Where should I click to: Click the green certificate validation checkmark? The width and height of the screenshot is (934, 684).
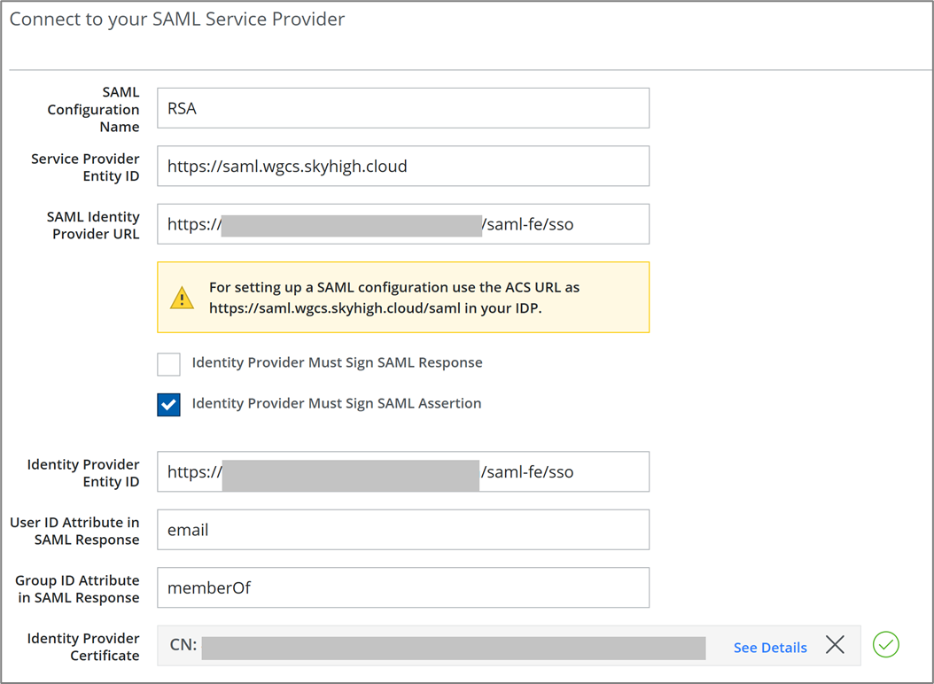click(885, 645)
